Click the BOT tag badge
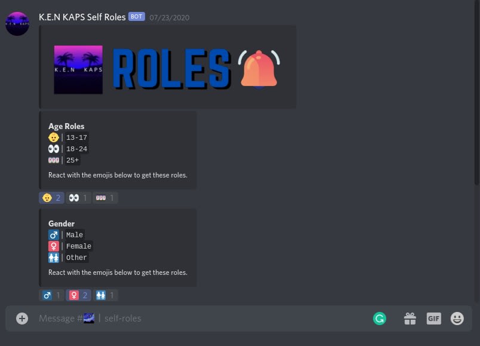The image size is (480, 346). (137, 17)
